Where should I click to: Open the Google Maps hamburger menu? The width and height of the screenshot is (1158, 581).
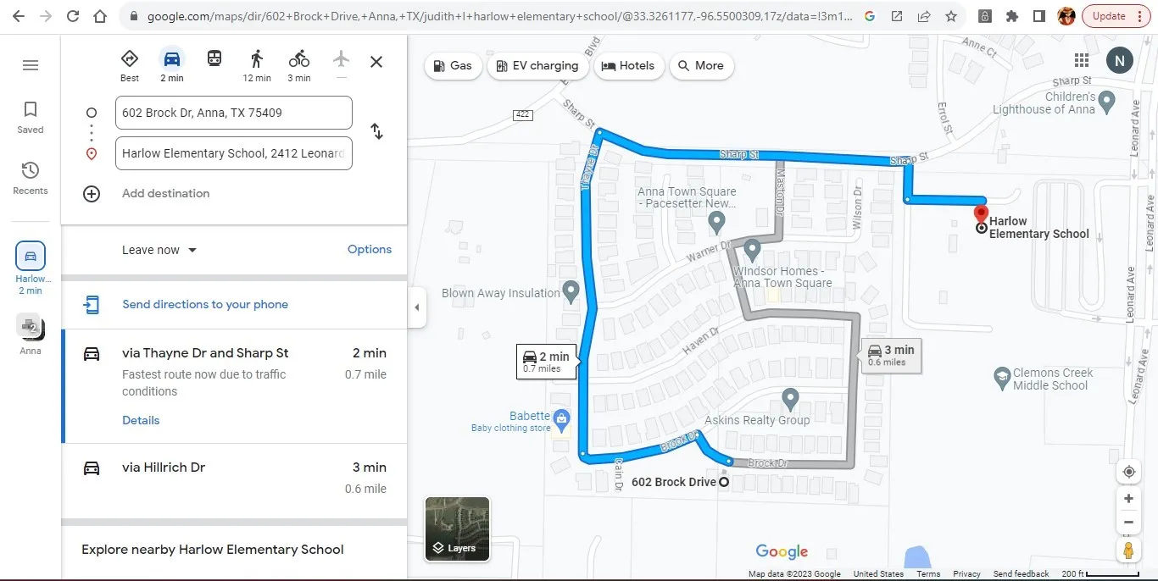pos(31,65)
